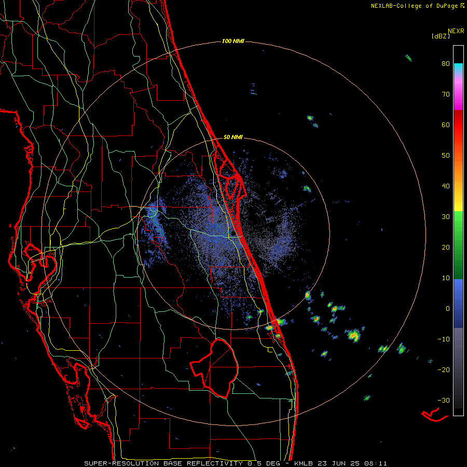
Task: Click the 23 JUN 25 date in the caption
Action: click(x=339, y=463)
